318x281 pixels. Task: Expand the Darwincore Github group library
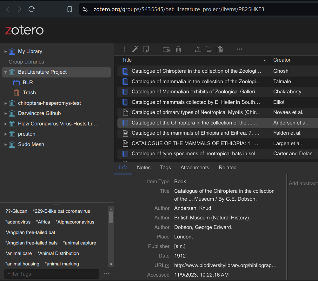click(6, 113)
